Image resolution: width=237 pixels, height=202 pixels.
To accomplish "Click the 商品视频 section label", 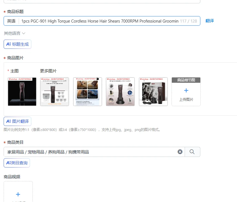I will [12, 177].
